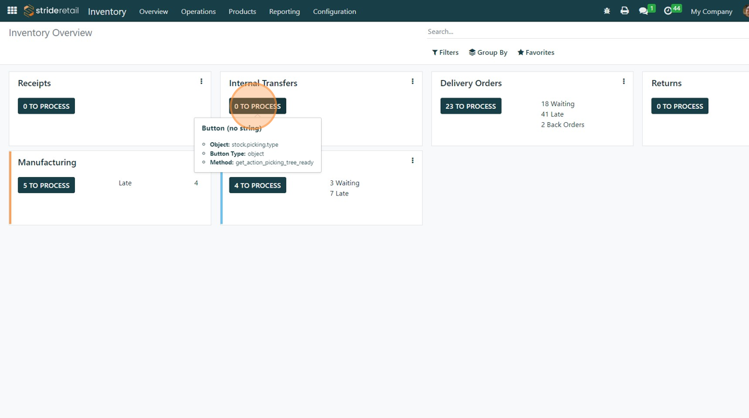Screen dimensions: 749x418
Task: Open the Manufacturing card title
Action: [47, 162]
